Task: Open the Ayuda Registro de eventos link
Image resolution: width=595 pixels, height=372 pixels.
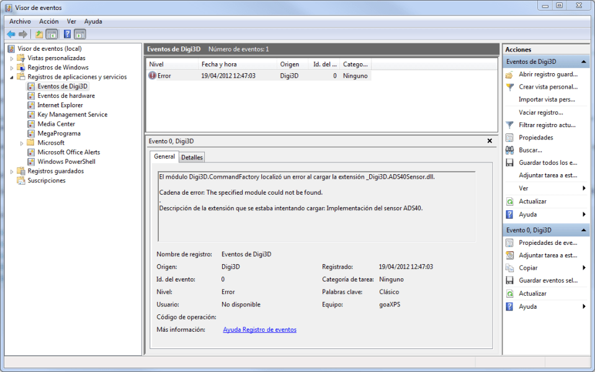Action: point(259,330)
